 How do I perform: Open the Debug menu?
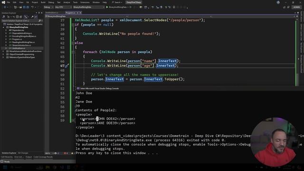point(51,2)
